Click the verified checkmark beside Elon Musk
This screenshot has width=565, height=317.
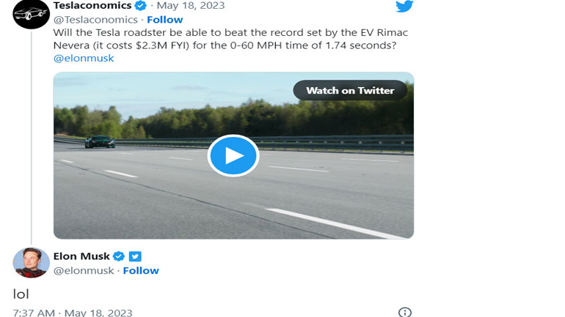pos(118,256)
